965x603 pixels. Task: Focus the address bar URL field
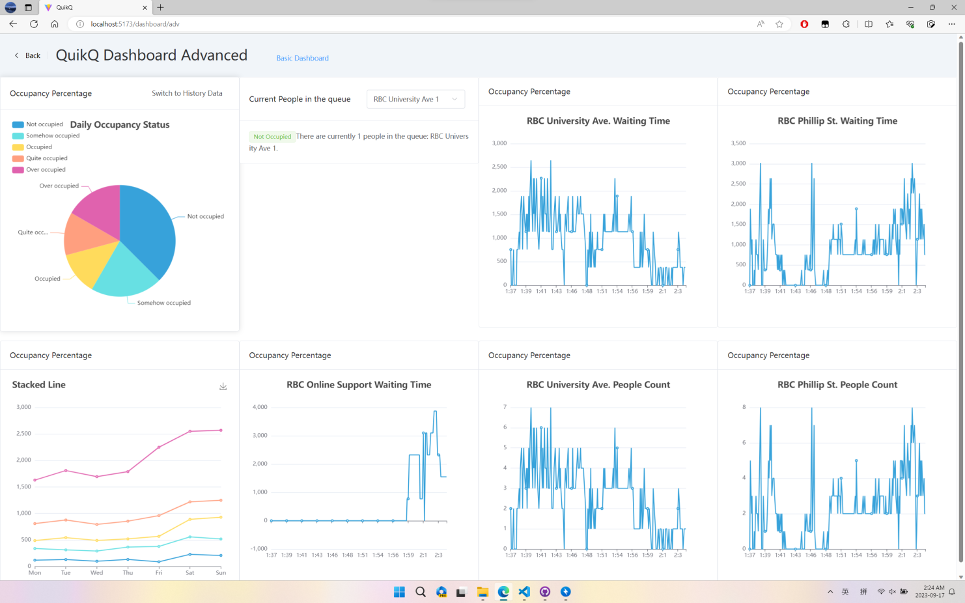tap(417, 24)
